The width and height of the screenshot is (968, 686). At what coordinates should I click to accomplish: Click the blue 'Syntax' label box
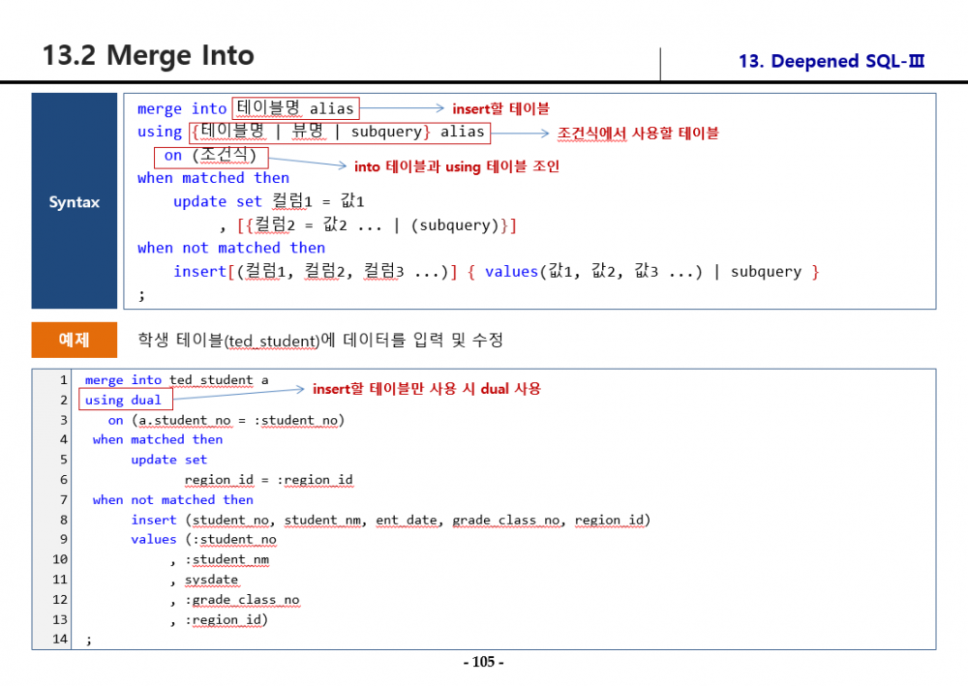tap(75, 201)
